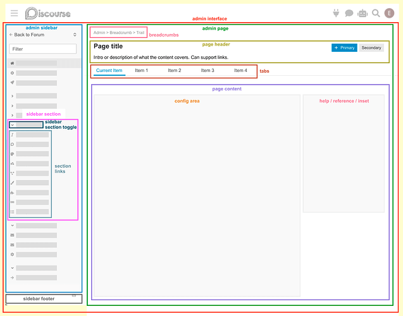The height and width of the screenshot is (316, 403).
Task: Switch to the Item 4 tab
Action: click(240, 70)
